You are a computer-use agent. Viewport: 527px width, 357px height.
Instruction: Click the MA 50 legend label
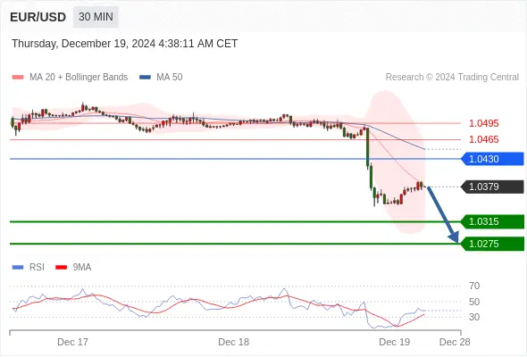pos(170,78)
